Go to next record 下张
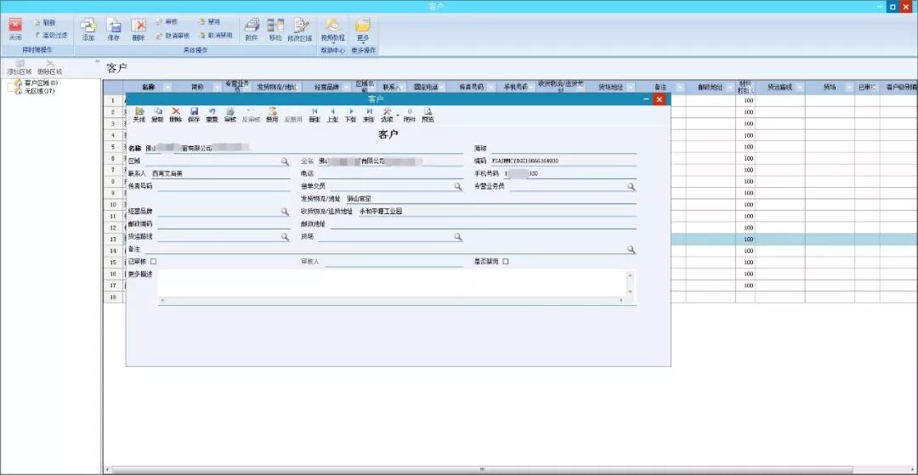This screenshot has height=475, width=918. 350,115
